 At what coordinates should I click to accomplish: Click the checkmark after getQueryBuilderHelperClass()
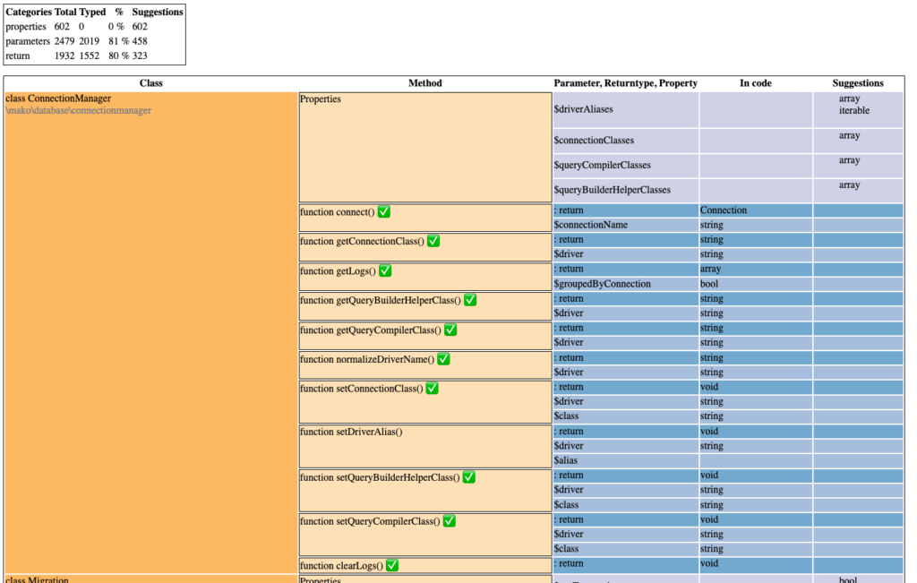tap(470, 301)
